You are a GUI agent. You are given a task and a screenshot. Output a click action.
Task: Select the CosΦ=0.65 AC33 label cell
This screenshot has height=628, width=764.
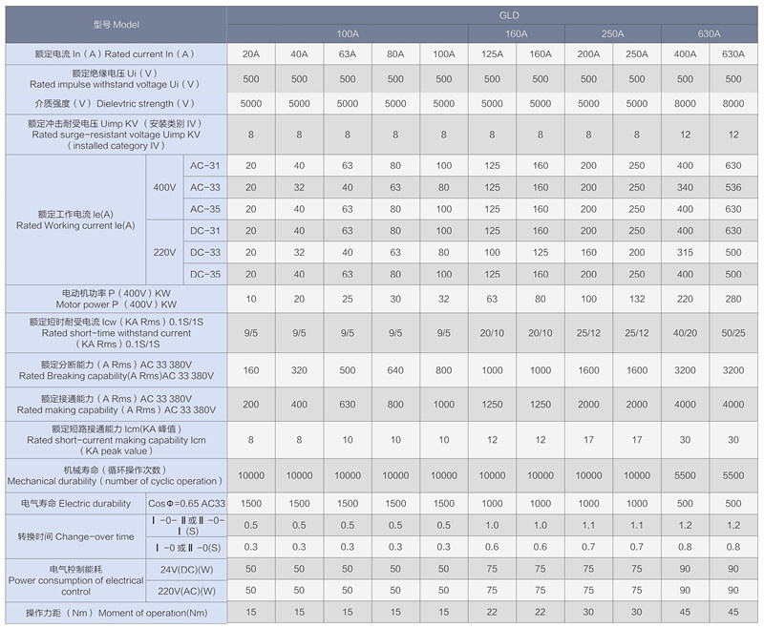tap(186, 504)
